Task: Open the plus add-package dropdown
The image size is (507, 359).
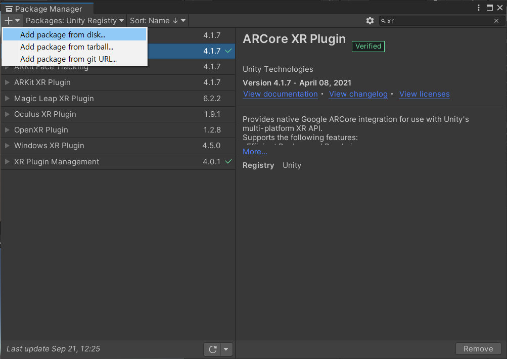Action: pyautogui.click(x=12, y=21)
